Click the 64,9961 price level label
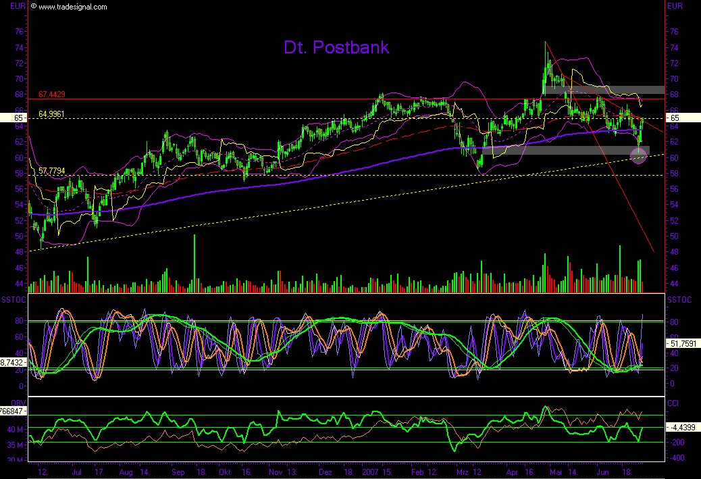This screenshot has height=479, width=701. [53, 116]
